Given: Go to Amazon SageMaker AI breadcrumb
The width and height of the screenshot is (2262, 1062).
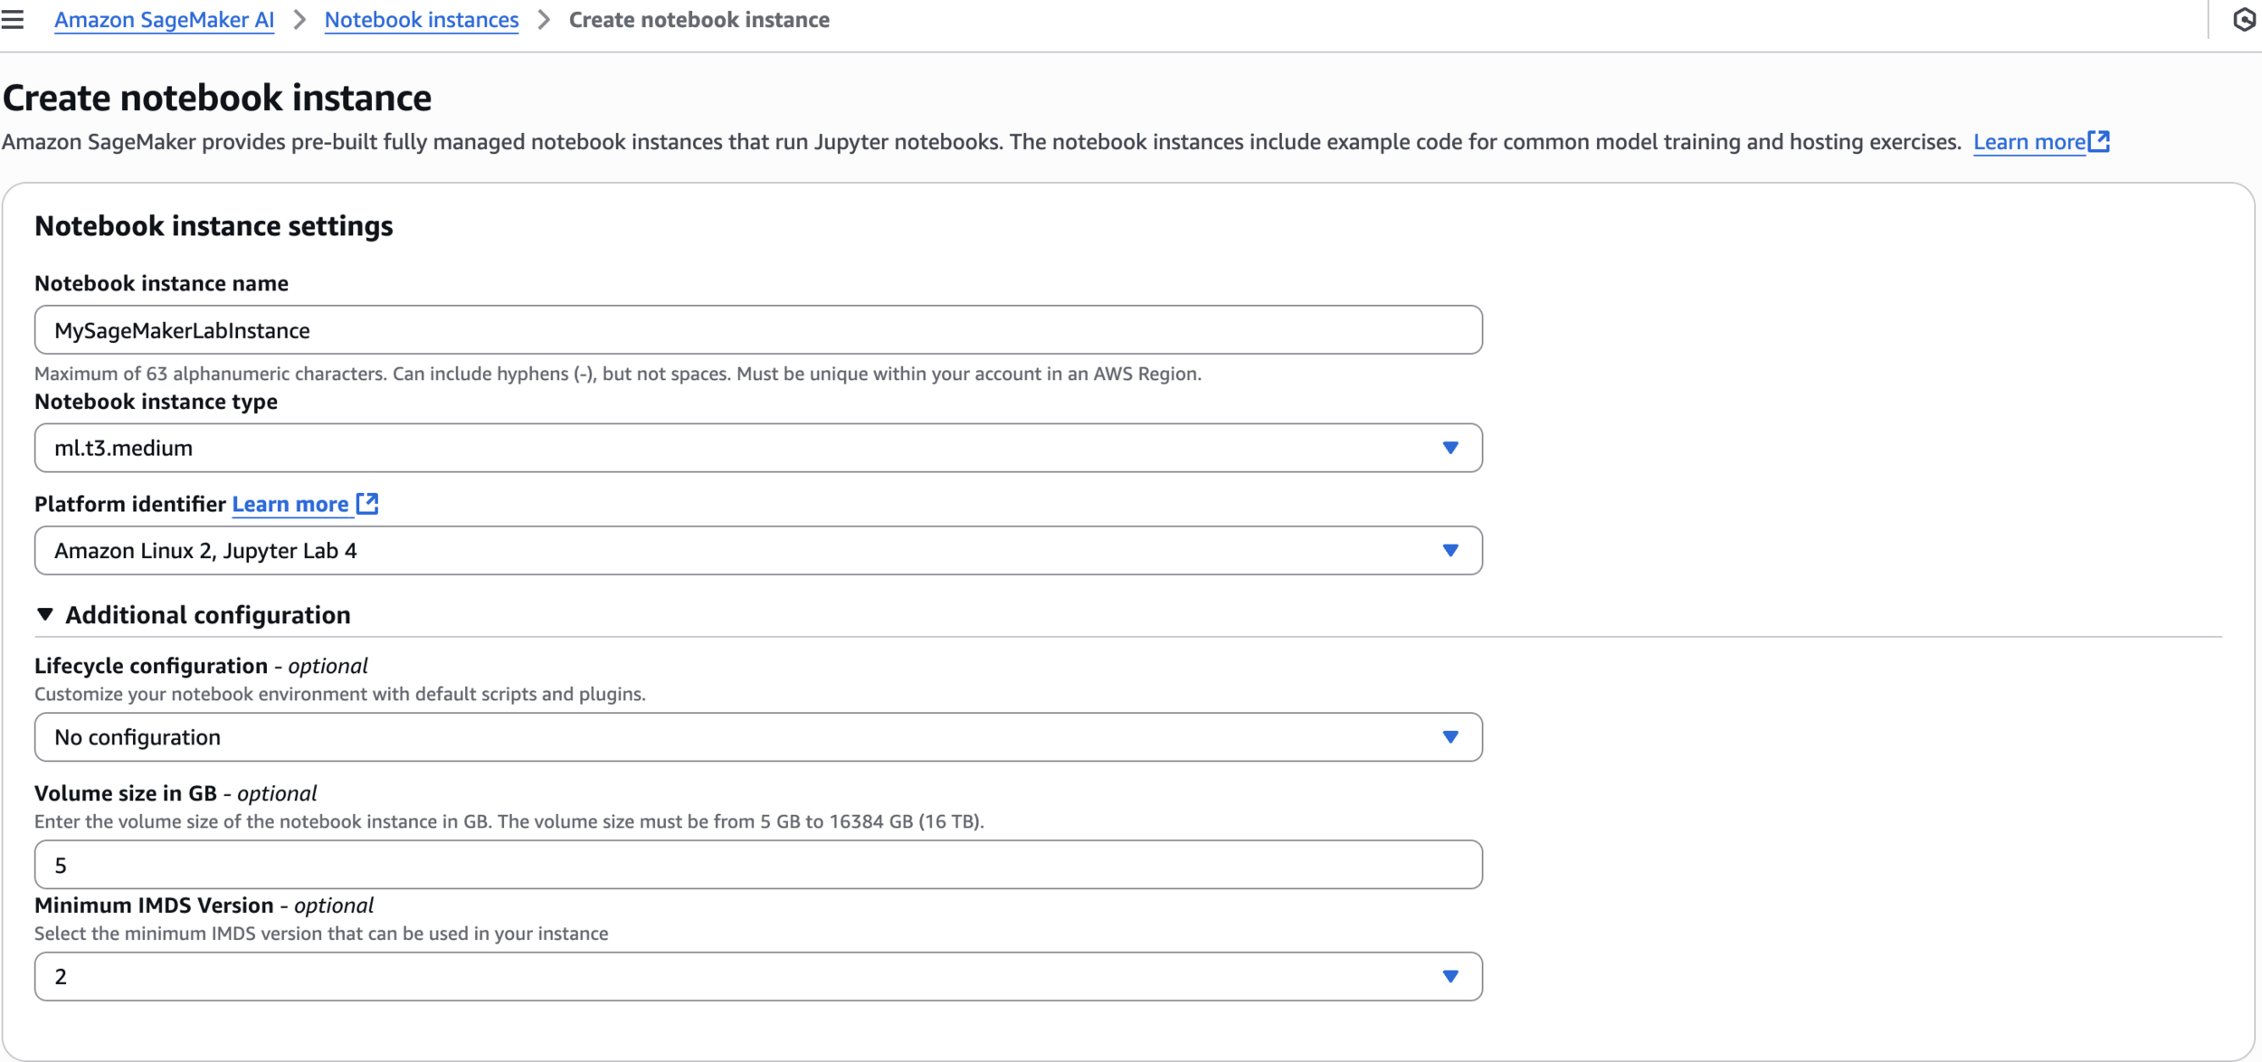Looking at the screenshot, I should coord(164,19).
